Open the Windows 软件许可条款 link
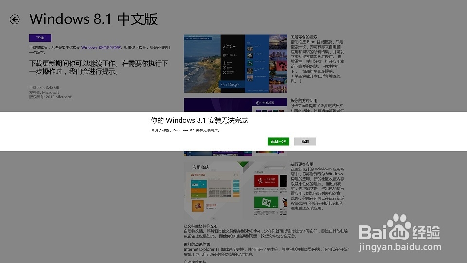The image size is (467, 263). (x=101, y=47)
